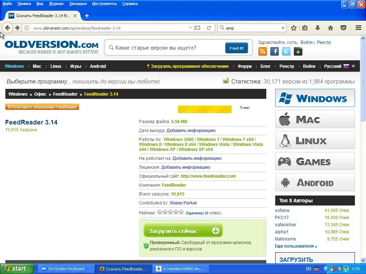The image size is (366, 274).
Task: Open the Закладки menu
Action: (78, 4)
